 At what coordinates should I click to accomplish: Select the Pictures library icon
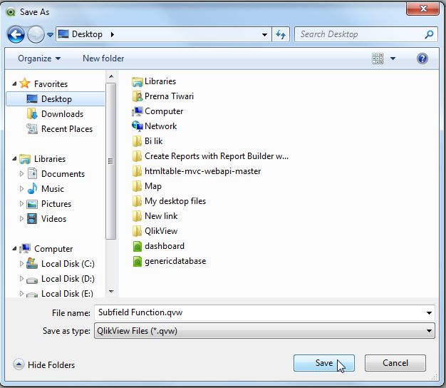32,204
